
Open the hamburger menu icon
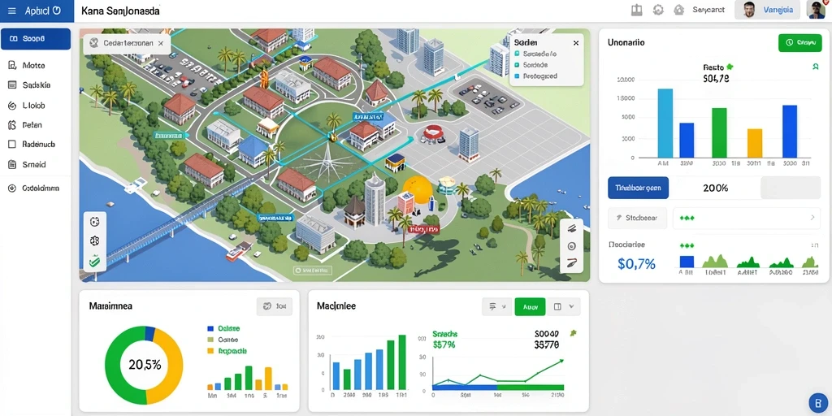tap(12, 11)
